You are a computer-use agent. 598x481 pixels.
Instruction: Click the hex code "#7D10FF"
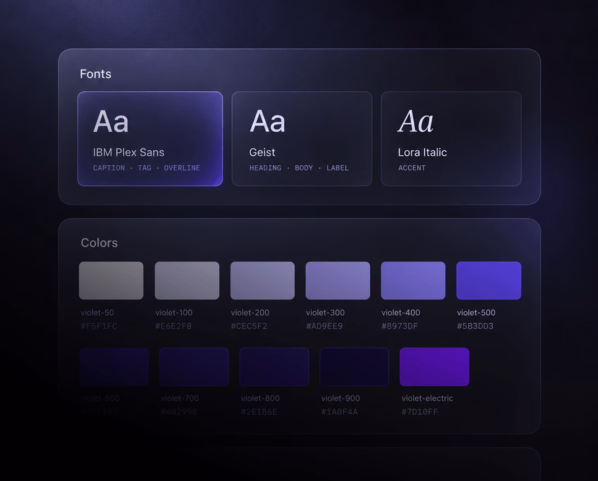coord(420,412)
